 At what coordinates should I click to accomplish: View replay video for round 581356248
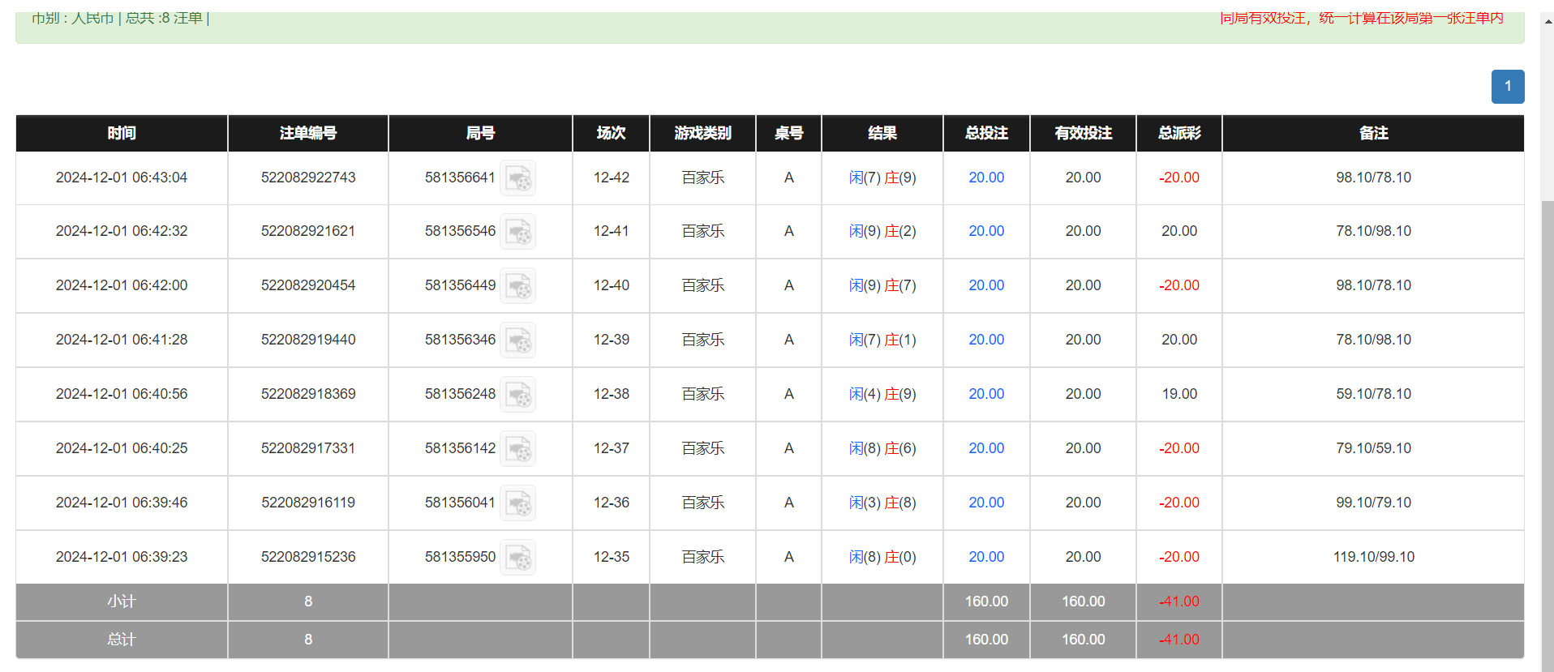(517, 395)
